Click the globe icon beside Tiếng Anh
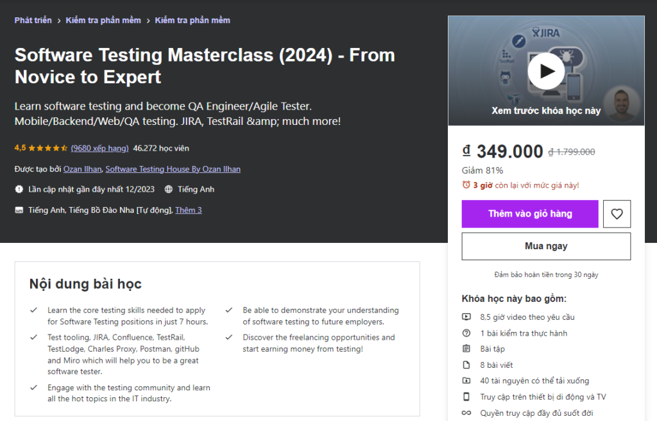 [x=169, y=190]
